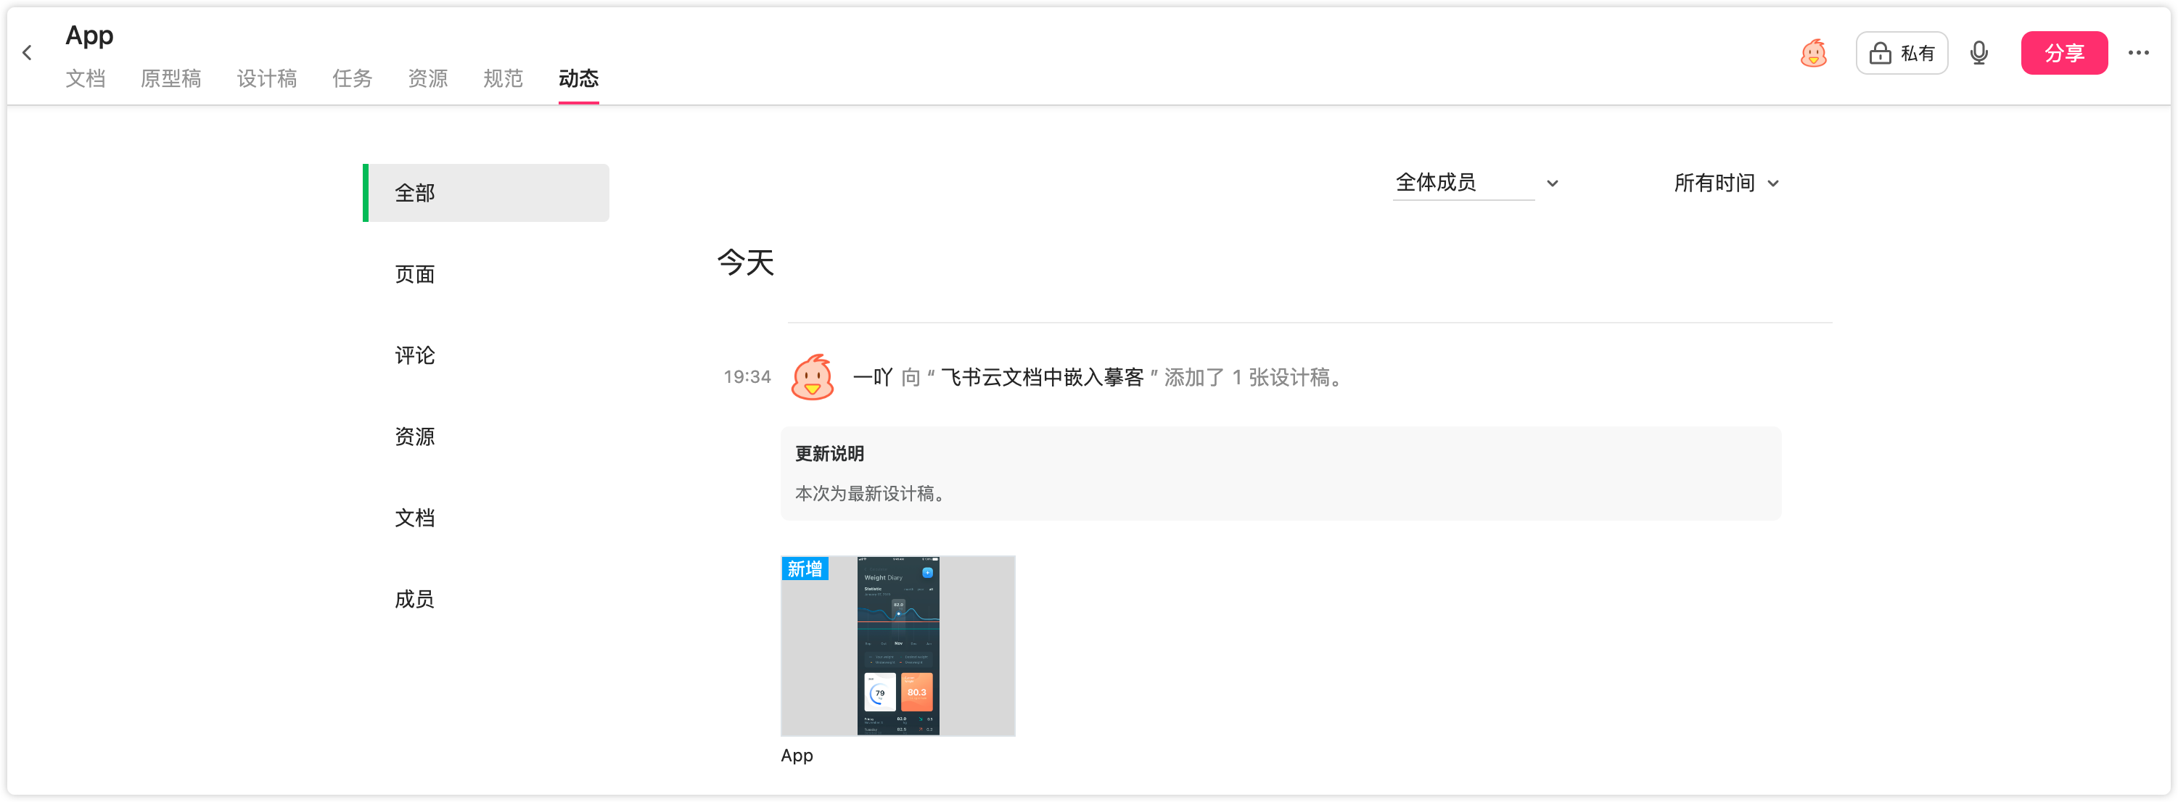Open the 规范 tab
2178x802 pixels.
503,78
